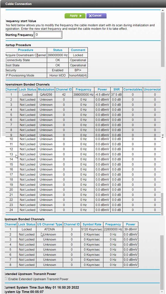
Task: Click the BPI+ security comment
Action: coord(78,70)
